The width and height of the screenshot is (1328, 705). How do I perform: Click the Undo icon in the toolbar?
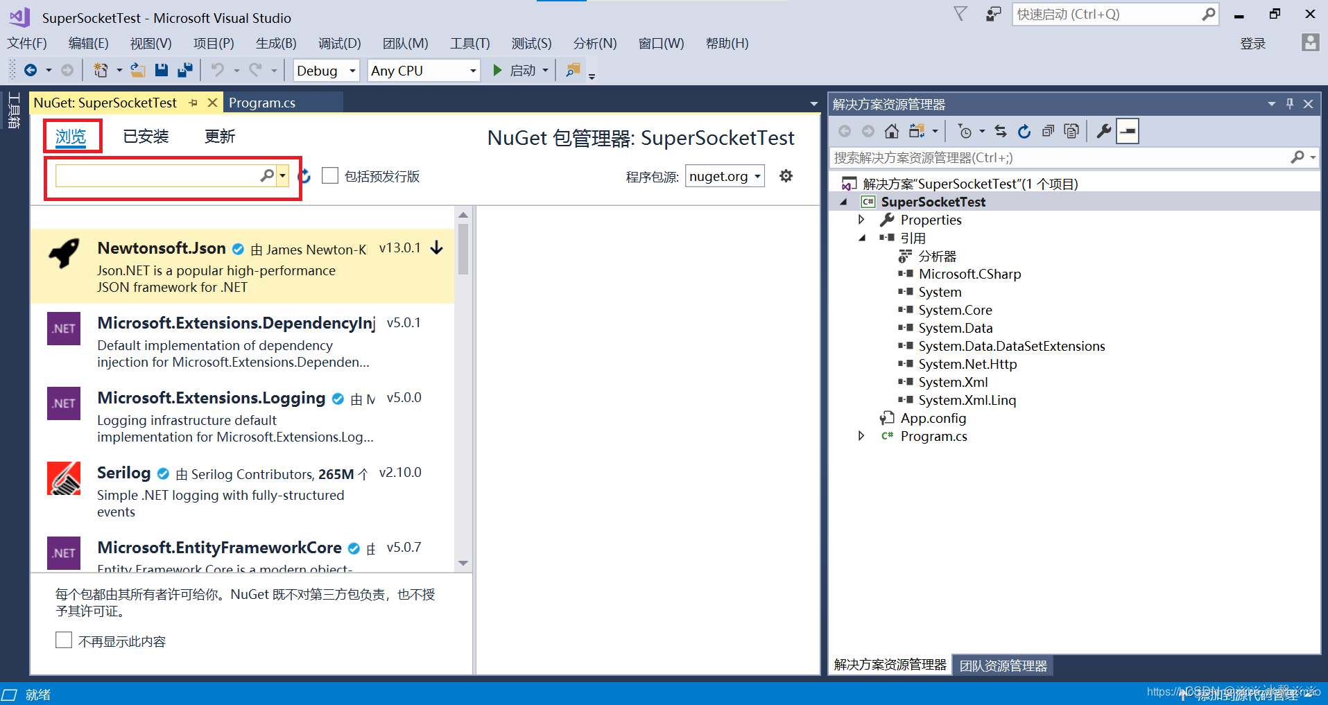(x=217, y=70)
